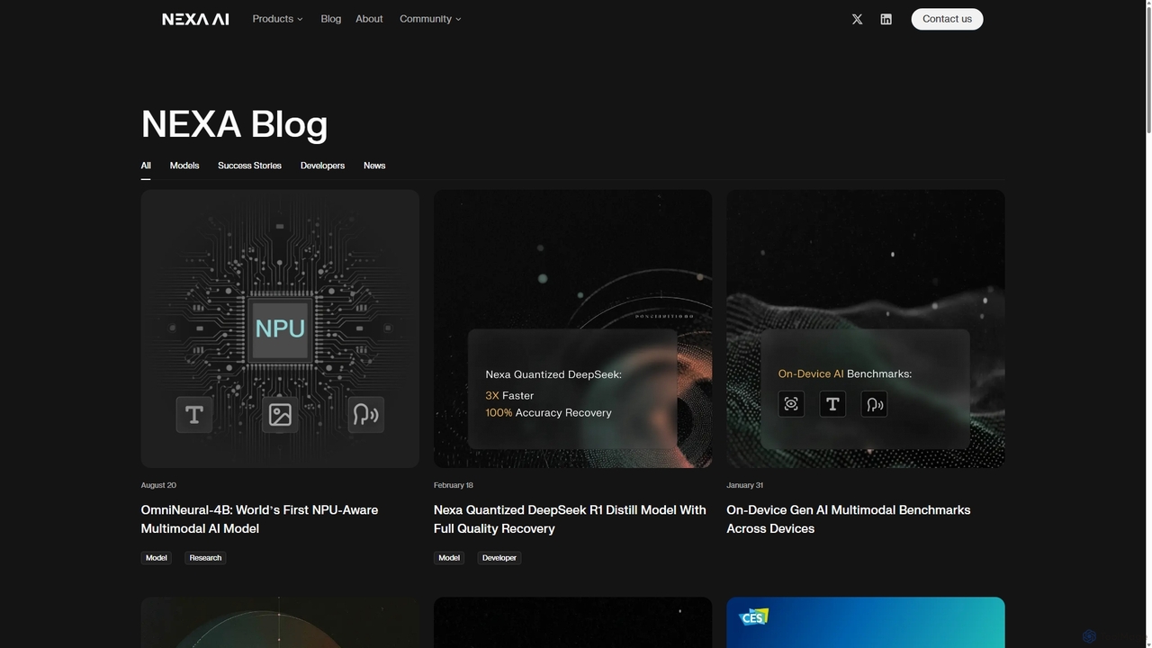Select the All blog filter tab
The width and height of the screenshot is (1152, 648).
(x=146, y=166)
